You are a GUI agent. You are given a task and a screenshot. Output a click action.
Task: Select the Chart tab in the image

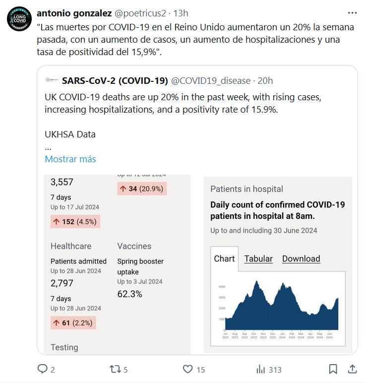click(224, 258)
